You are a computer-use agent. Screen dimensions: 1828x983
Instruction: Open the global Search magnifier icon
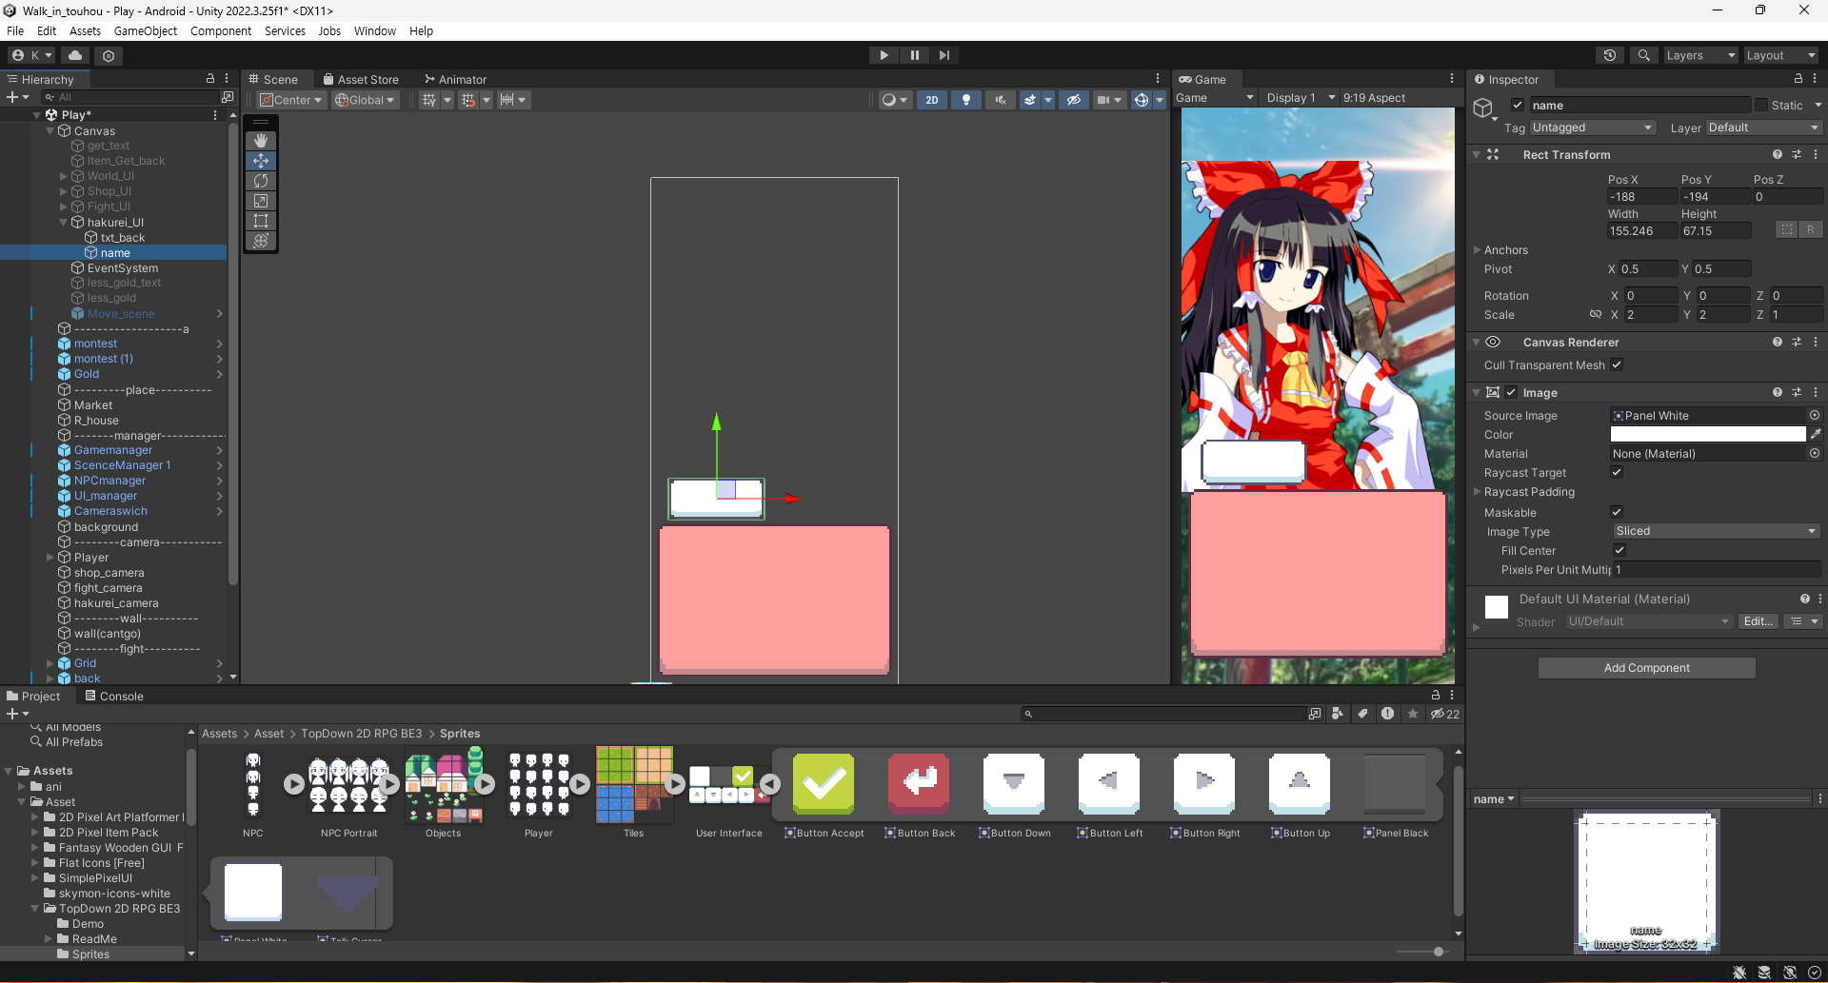1643,55
